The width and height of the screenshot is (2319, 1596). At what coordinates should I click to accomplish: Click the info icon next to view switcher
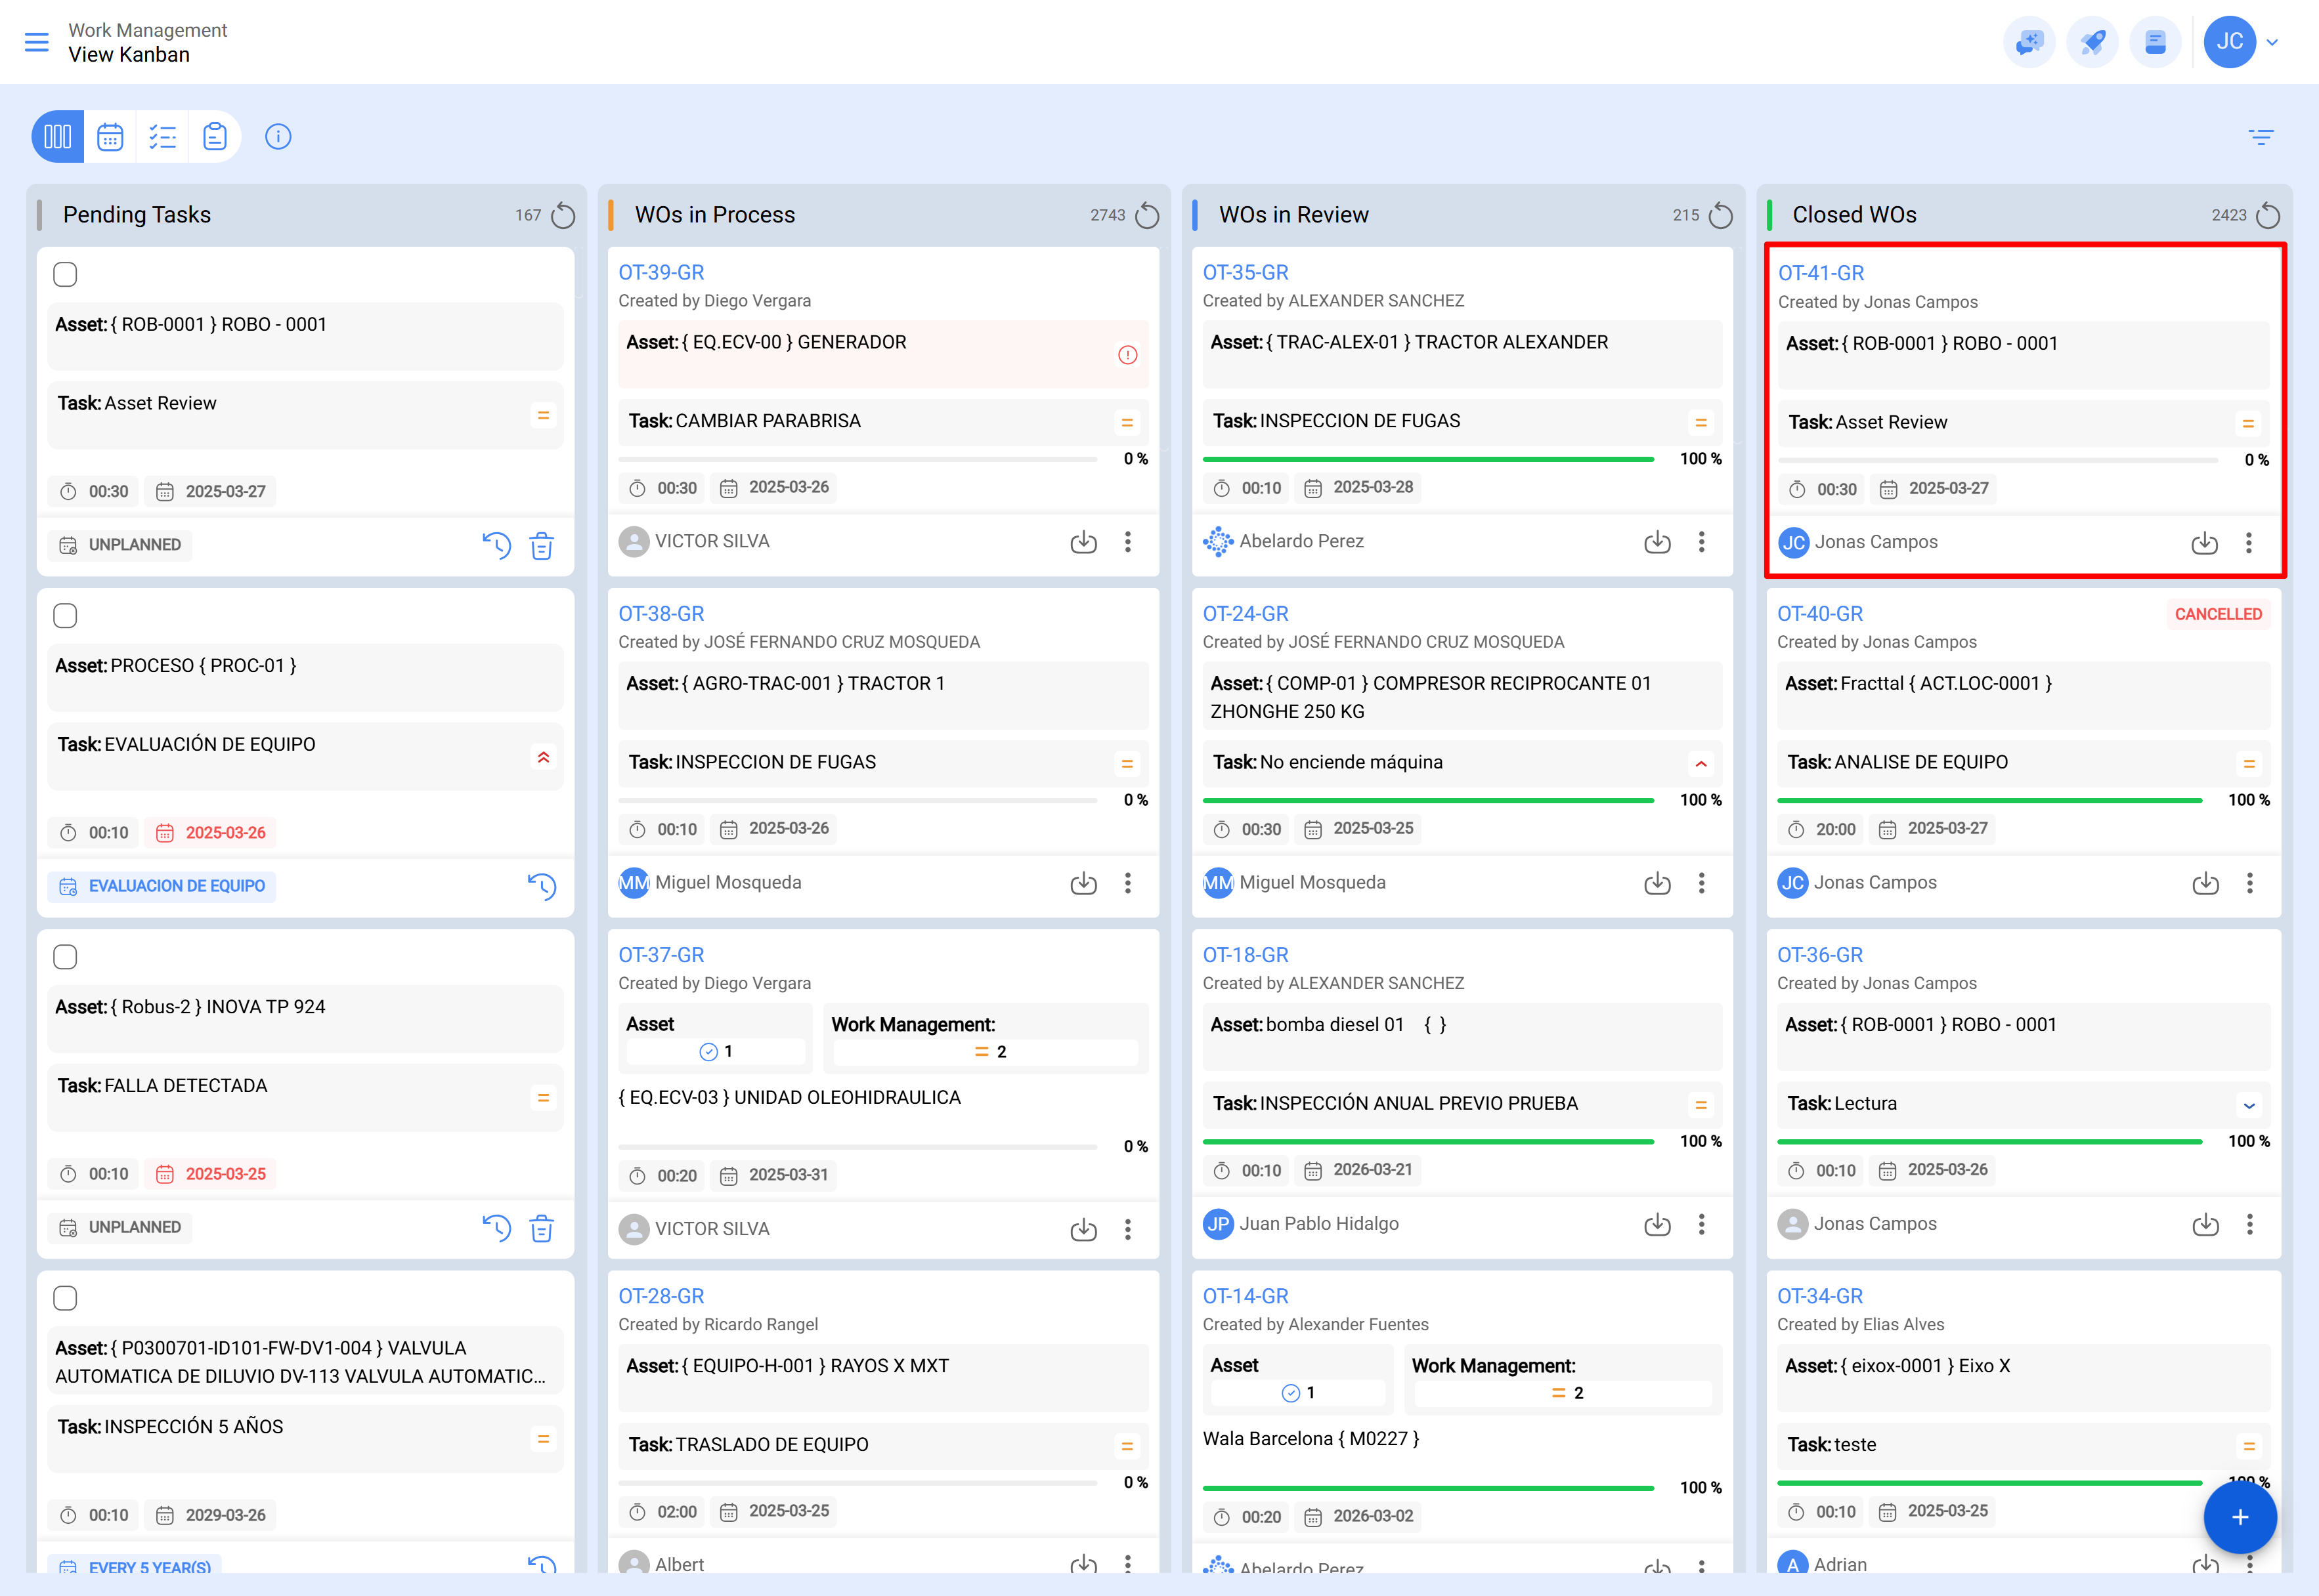click(x=278, y=137)
